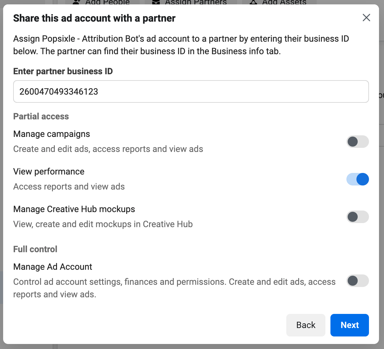Turn off the View performance toggle
Viewport: 384px width, 349px height.
[357, 179]
